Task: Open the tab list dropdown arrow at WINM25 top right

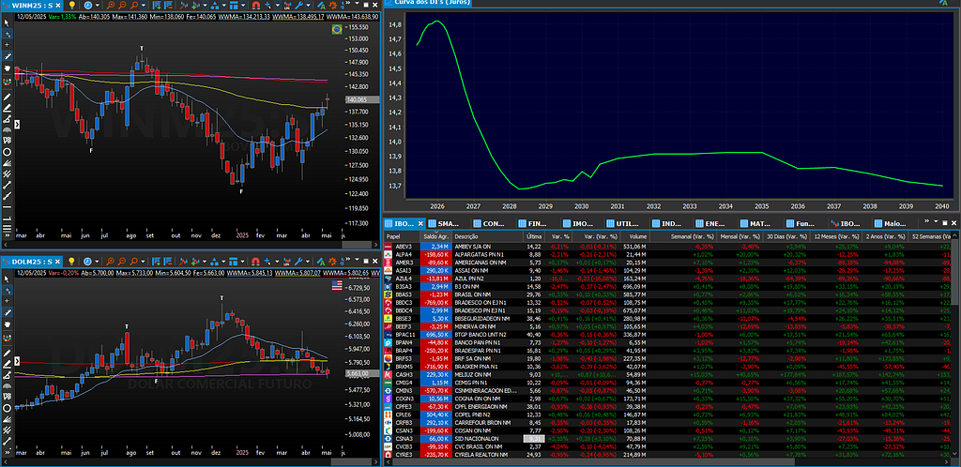Action: click(357, 5)
